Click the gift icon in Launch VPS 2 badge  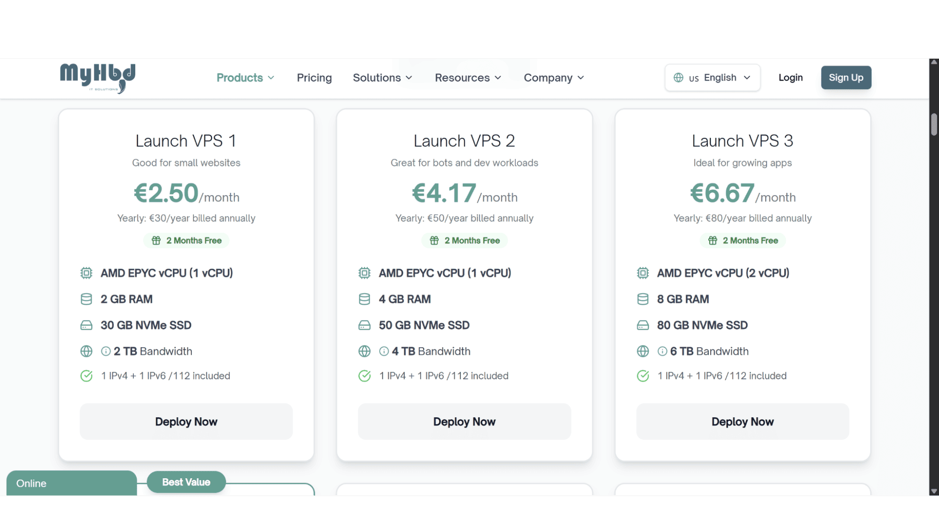[435, 241]
